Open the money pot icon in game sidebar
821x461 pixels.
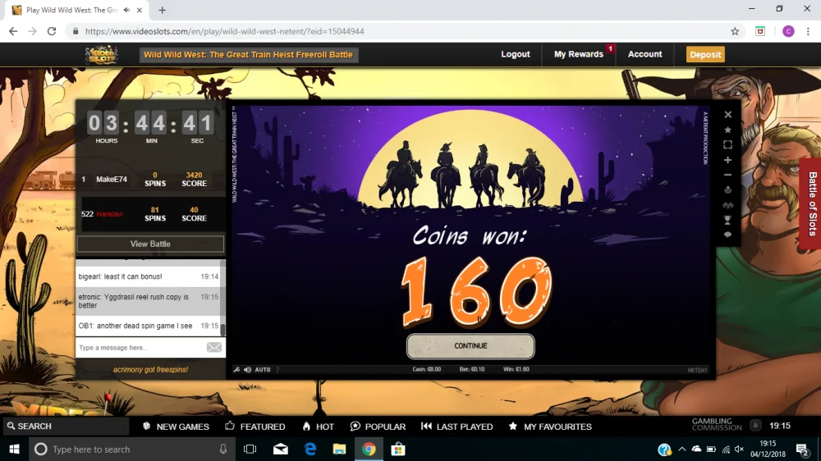tap(727, 190)
